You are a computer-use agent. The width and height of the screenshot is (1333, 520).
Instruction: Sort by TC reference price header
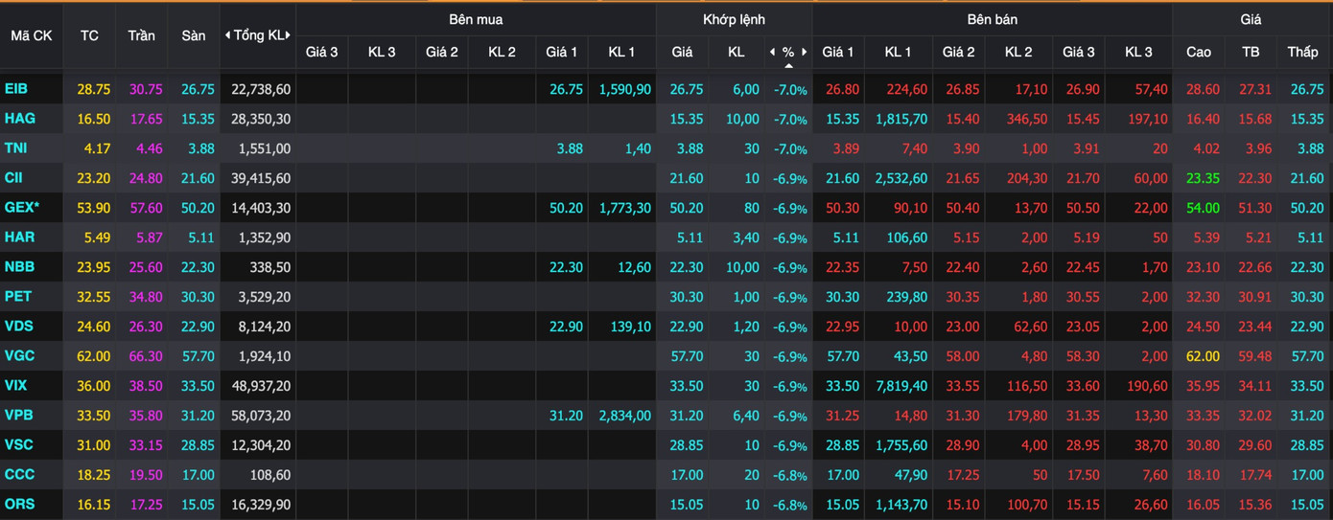coord(89,35)
